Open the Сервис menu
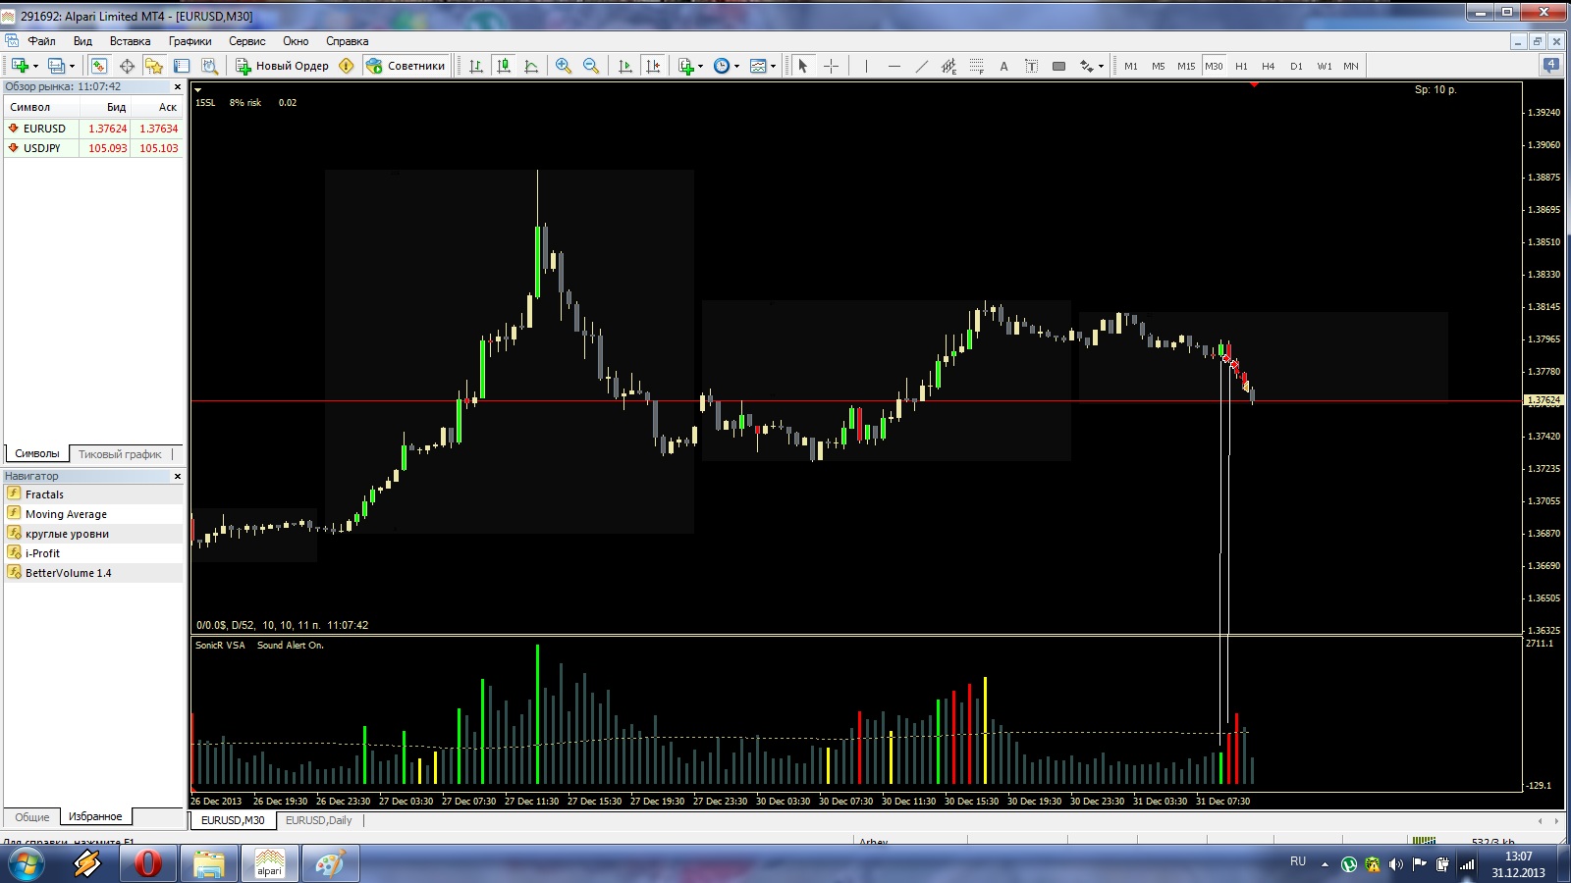This screenshot has height=883, width=1571. 247,41
